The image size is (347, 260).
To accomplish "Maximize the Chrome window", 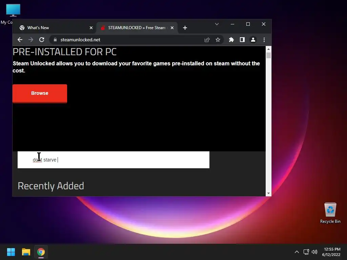I will pyautogui.click(x=248, y=24).
